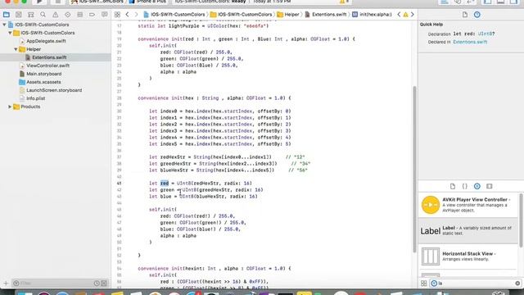524x295 pixels.
Task: Switch to the Debug navigator
Action: coord(80,15)
